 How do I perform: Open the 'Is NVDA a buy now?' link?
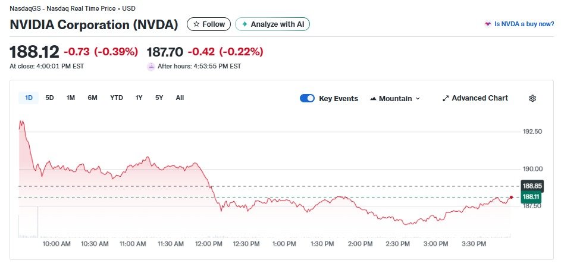(x=524, y=24)
